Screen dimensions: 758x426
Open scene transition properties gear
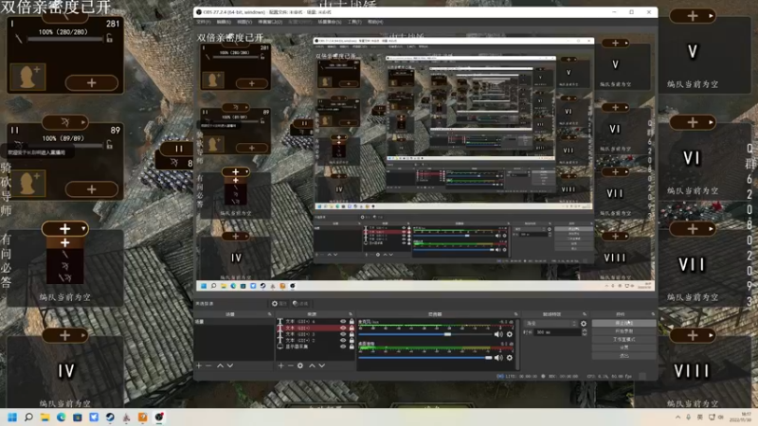[x=584, y=324]
